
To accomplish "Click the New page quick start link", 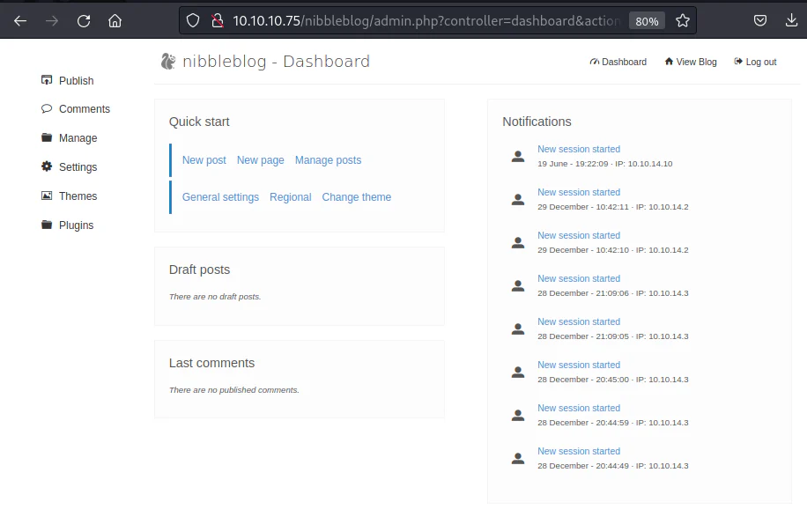I will [x=261, y=160].
